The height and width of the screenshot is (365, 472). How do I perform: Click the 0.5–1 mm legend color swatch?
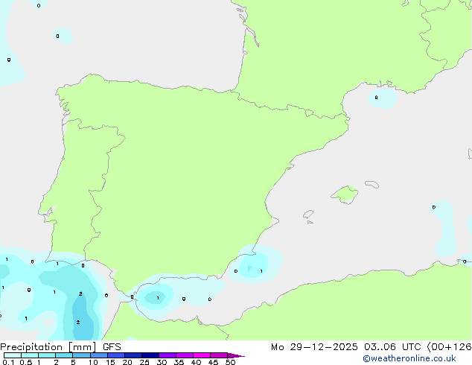coord(30,355)
